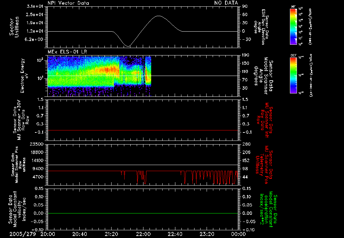Screen dimensions: 344x238
Task: Click the '22:40' time axis label
Action: (175, 234)
